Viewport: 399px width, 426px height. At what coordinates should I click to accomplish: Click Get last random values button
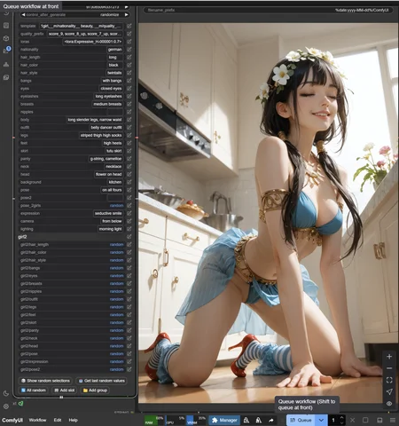pyautogui.click(x=102, y=381)
